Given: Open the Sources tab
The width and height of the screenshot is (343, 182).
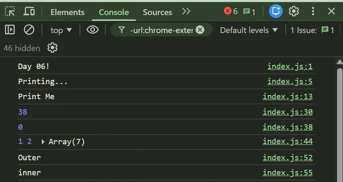Looking at the screenshot, I should [157, 12].
